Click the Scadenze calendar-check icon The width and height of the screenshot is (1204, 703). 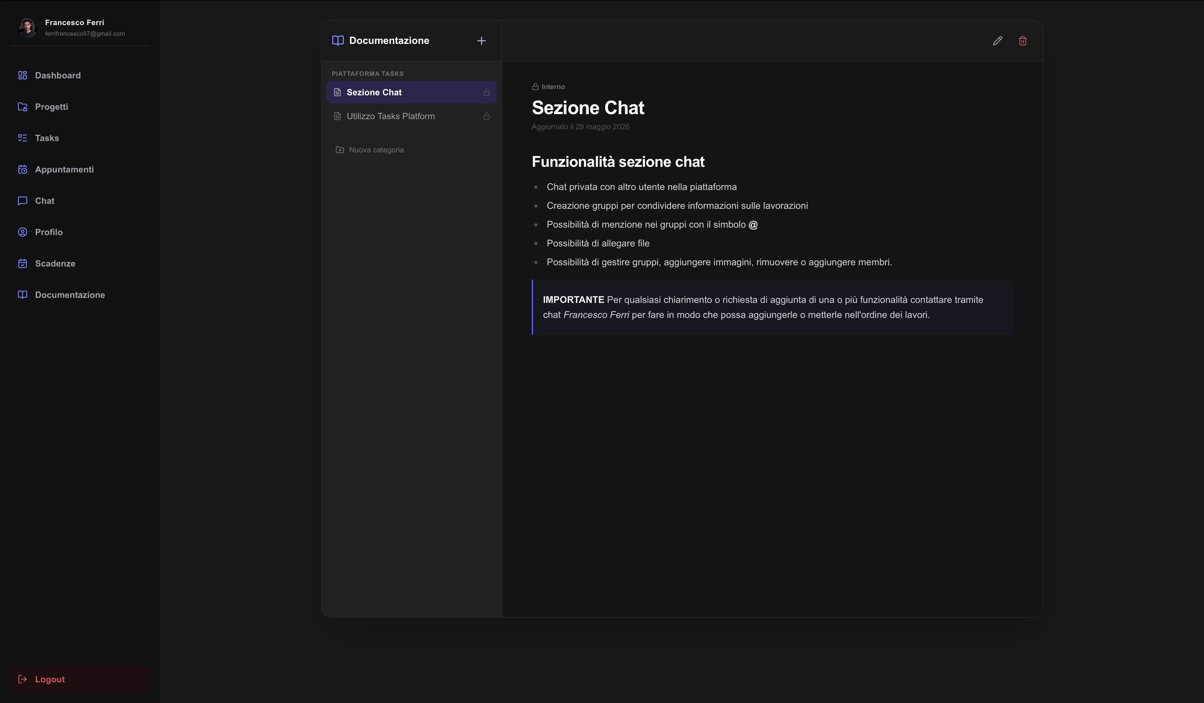coord(23,263)
